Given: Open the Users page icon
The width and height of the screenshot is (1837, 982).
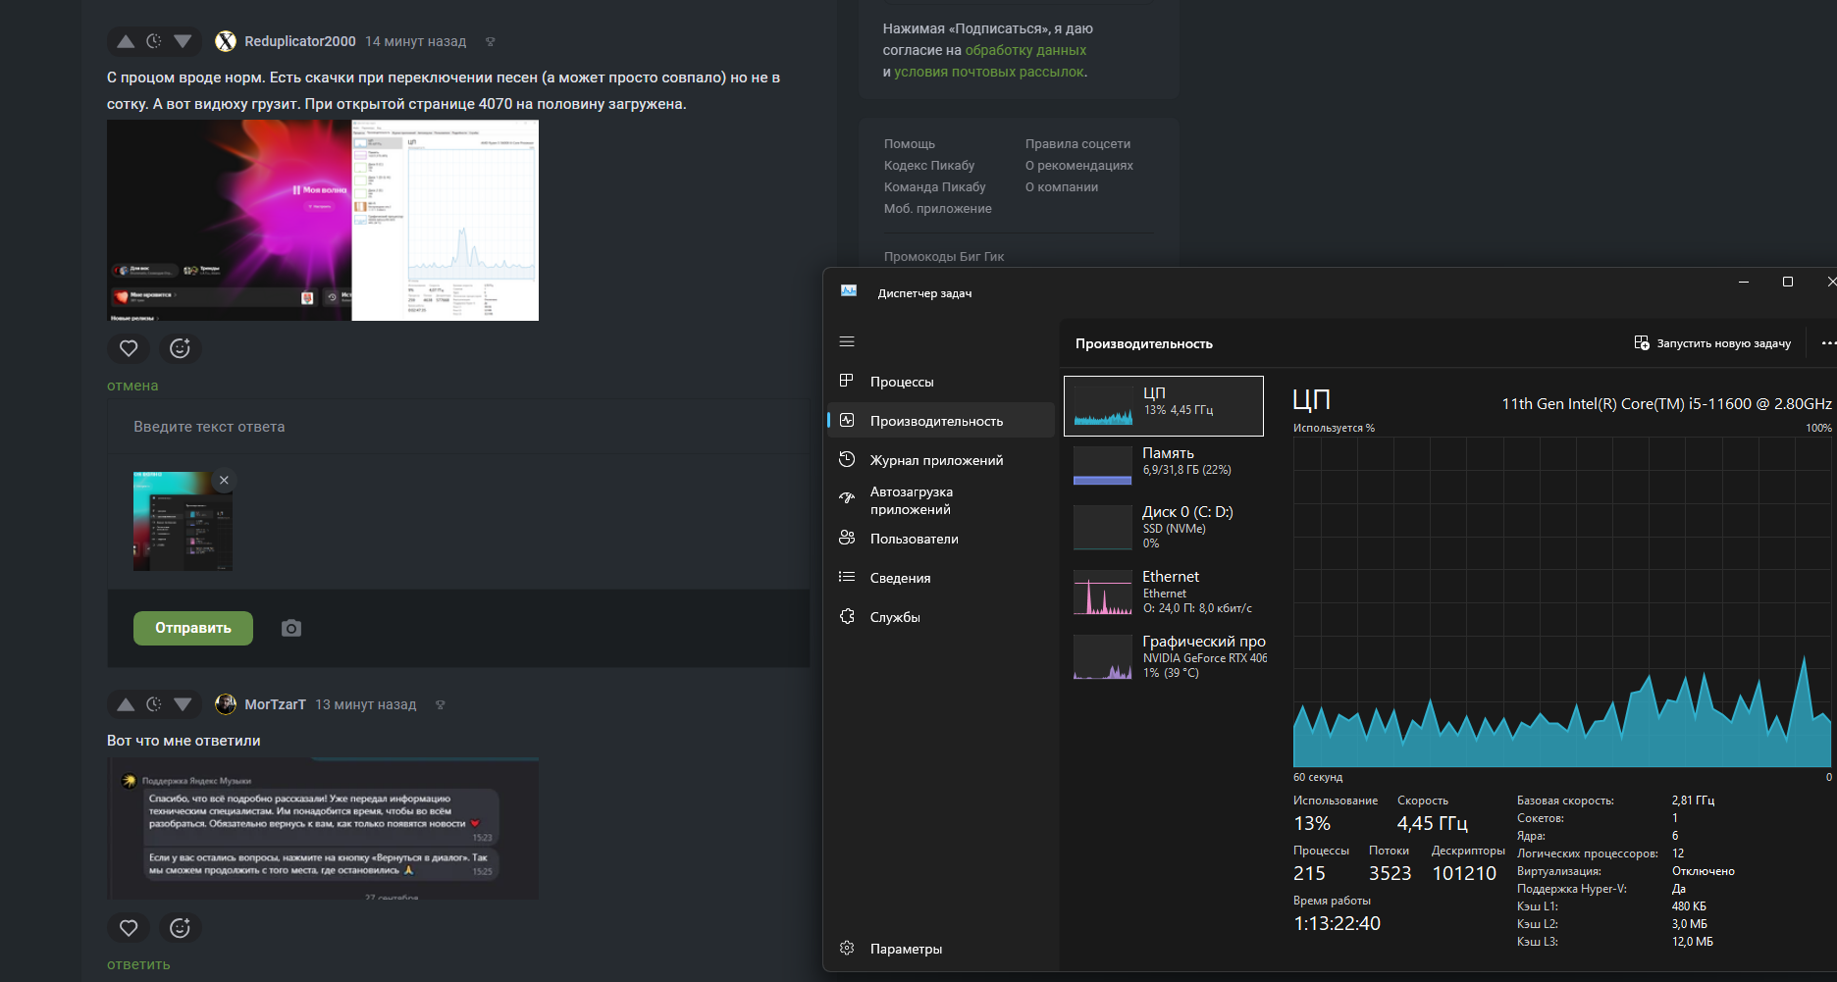Looking at the screenshot, I should pos(847,538).
